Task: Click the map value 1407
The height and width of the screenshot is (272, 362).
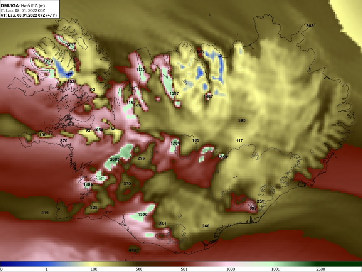Action: [x=208, y=96]
